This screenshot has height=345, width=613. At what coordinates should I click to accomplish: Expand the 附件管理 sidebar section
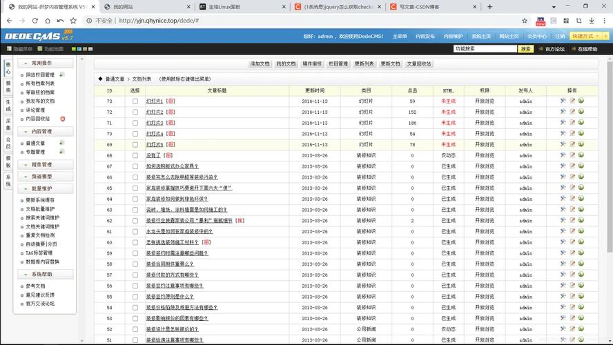coord(41,165)
